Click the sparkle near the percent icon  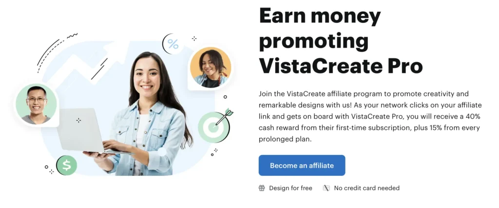coord(194,38)
